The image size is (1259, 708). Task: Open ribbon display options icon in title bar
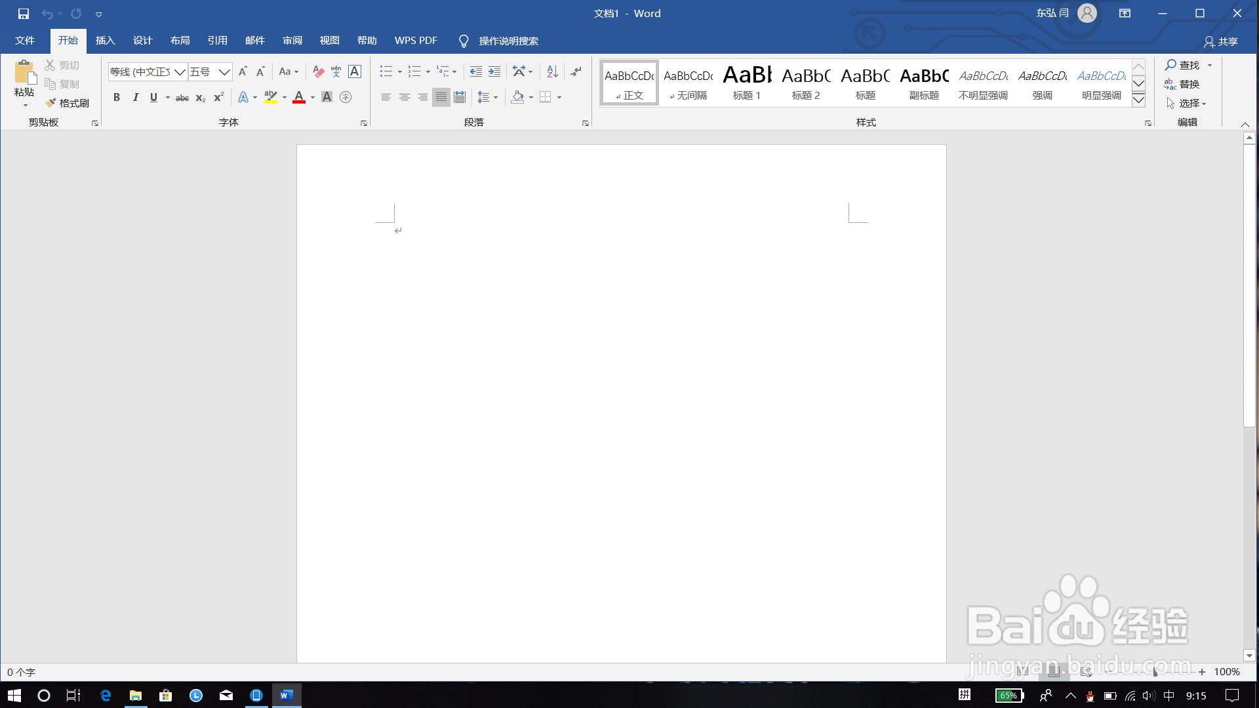pos(1125,13)
